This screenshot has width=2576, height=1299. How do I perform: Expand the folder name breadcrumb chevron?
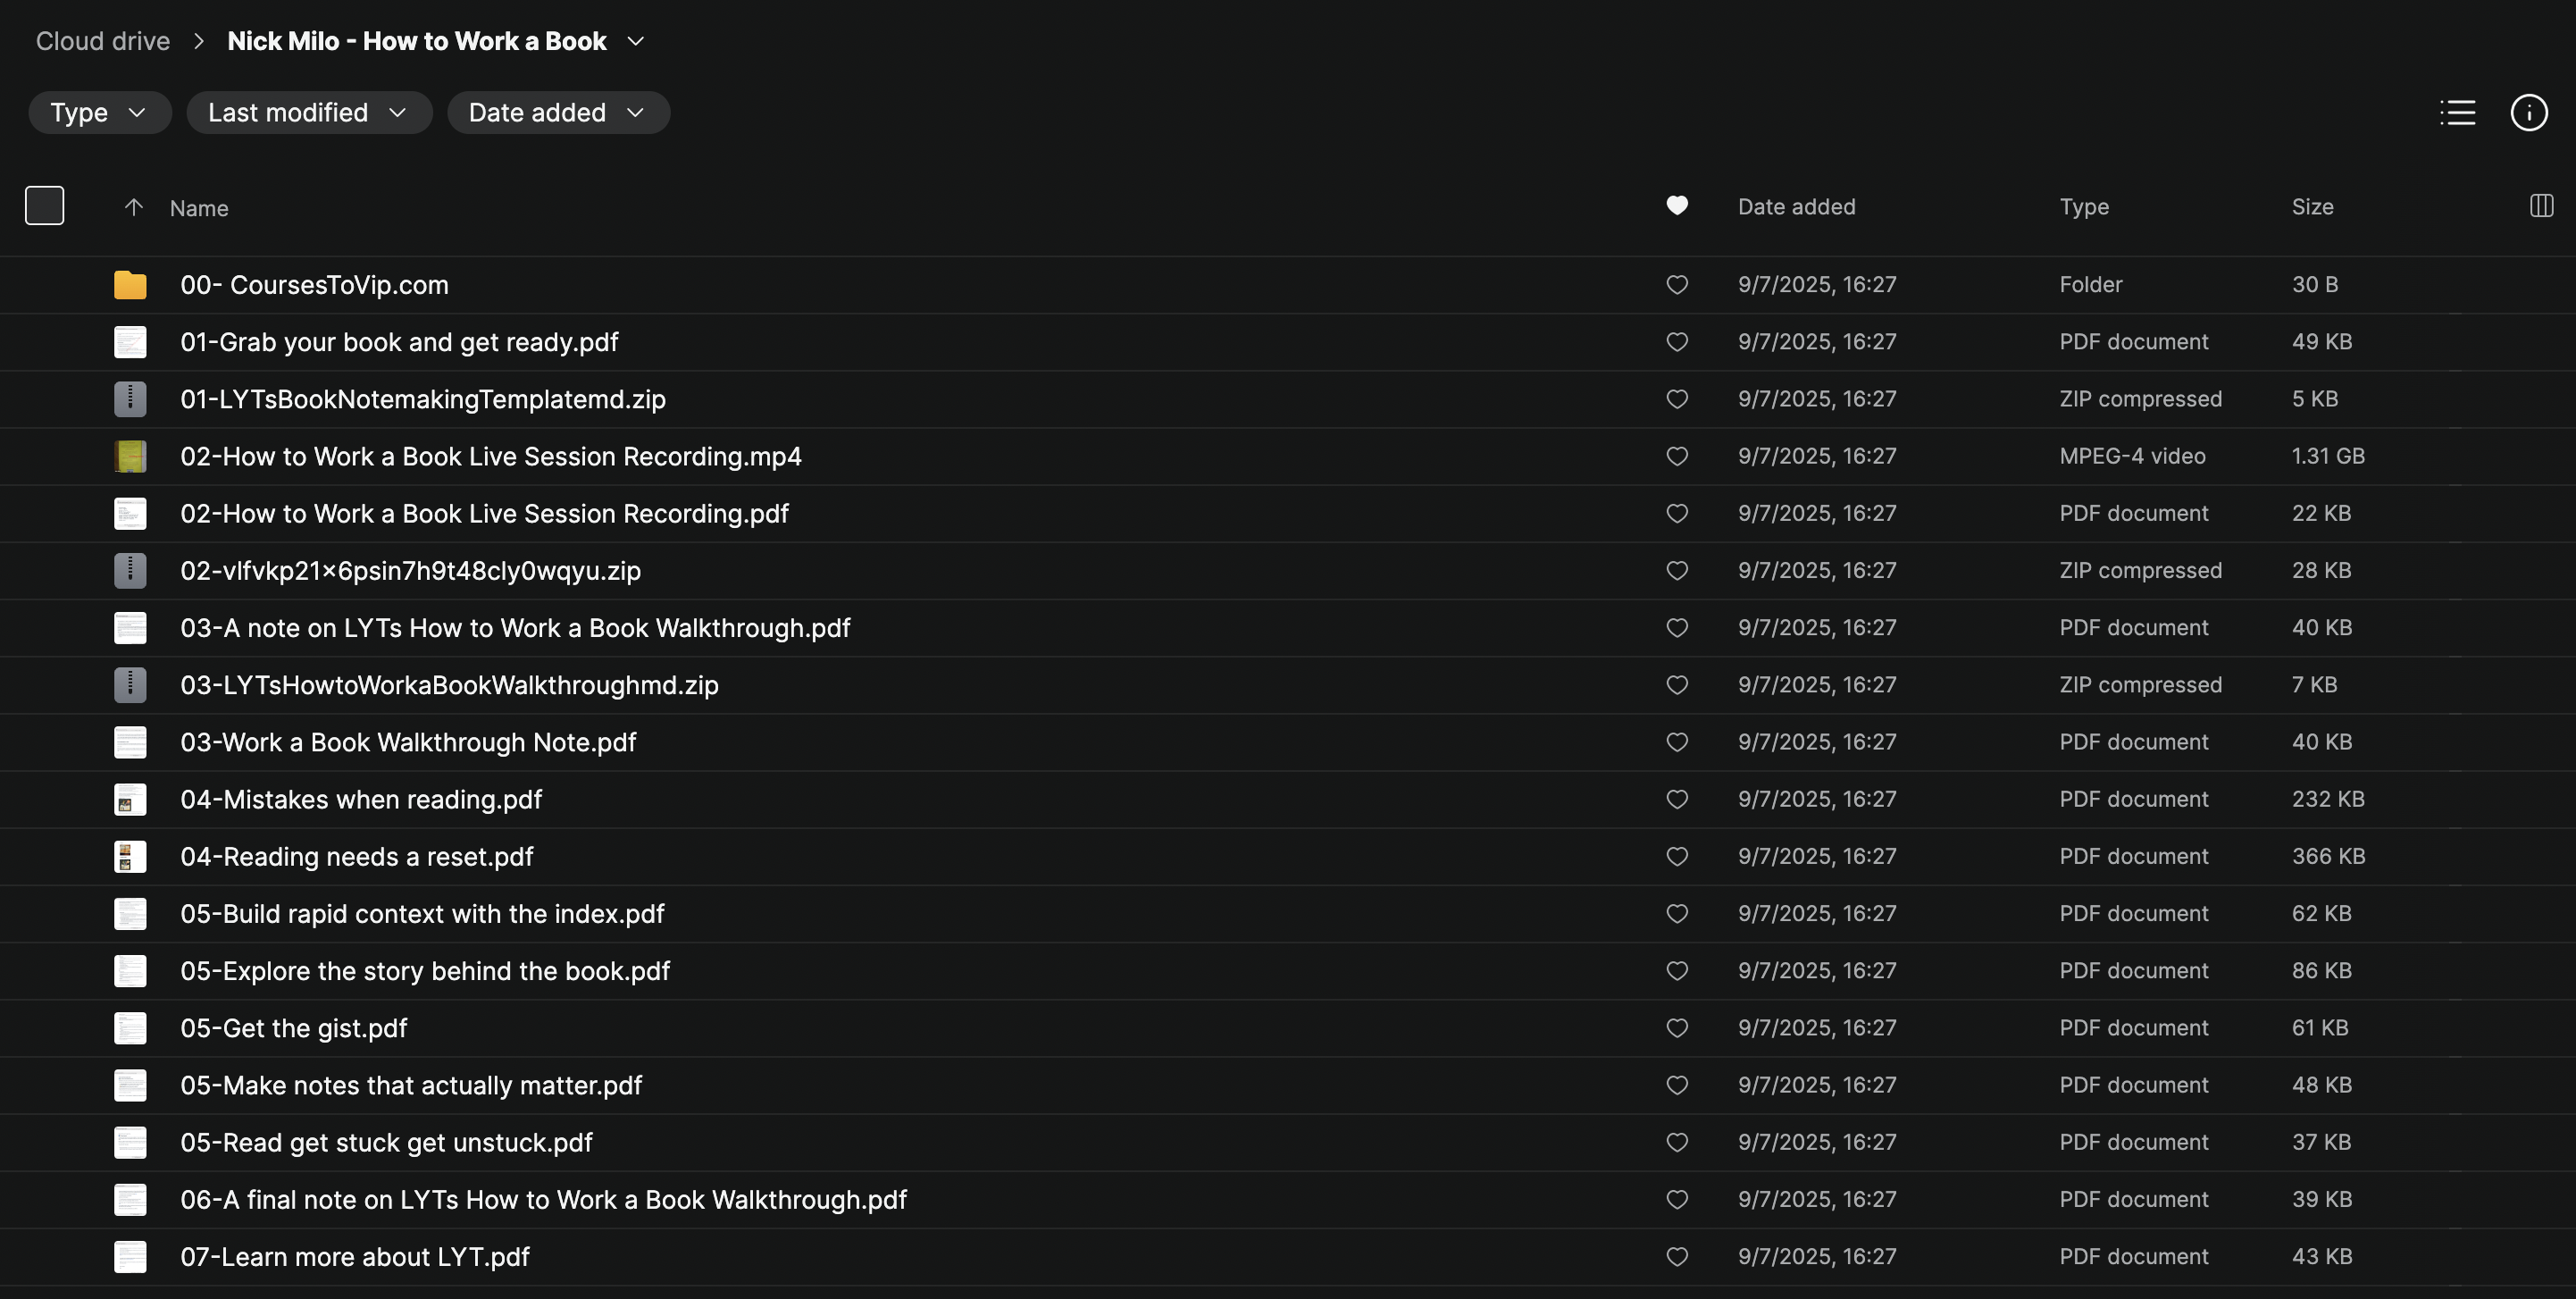click(x=636, y=41)
